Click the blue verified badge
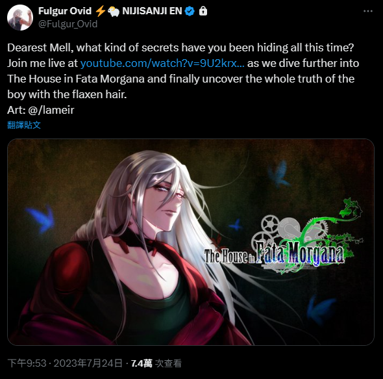 pos(190,11)
